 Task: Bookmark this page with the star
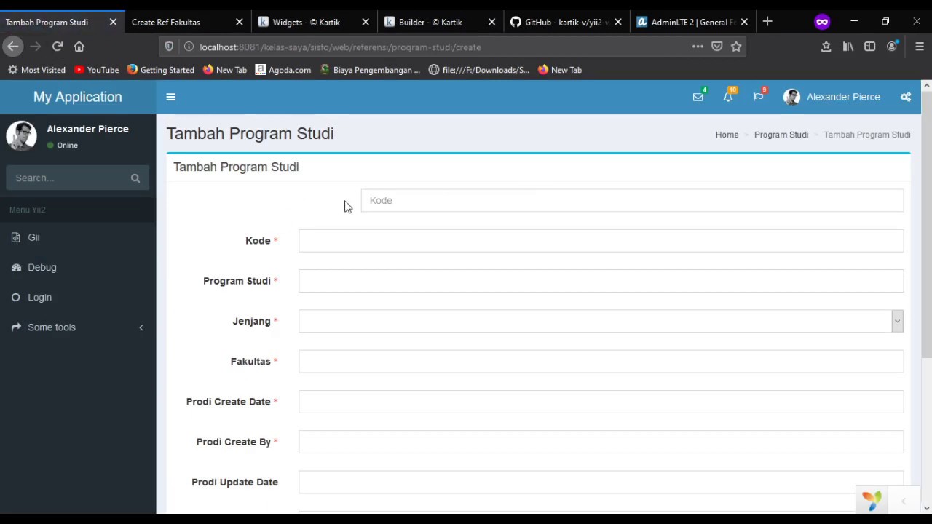click(736, 47)
